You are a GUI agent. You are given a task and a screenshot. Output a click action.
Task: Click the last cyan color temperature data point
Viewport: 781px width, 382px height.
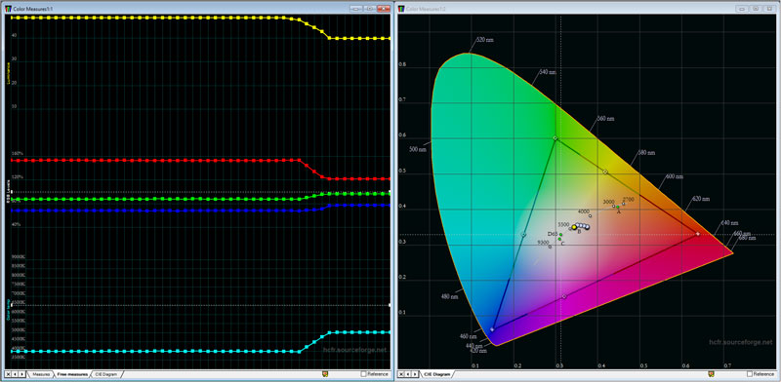click(389, 332)
